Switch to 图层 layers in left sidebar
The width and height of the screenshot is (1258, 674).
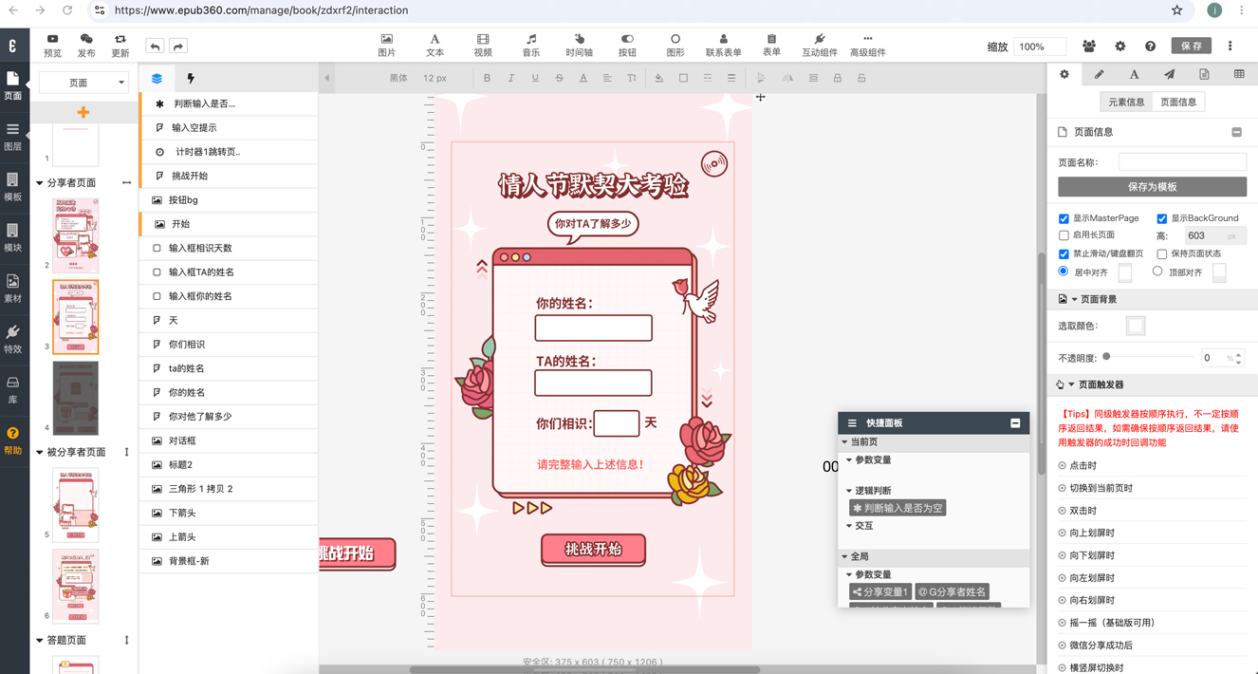point(12,137)
